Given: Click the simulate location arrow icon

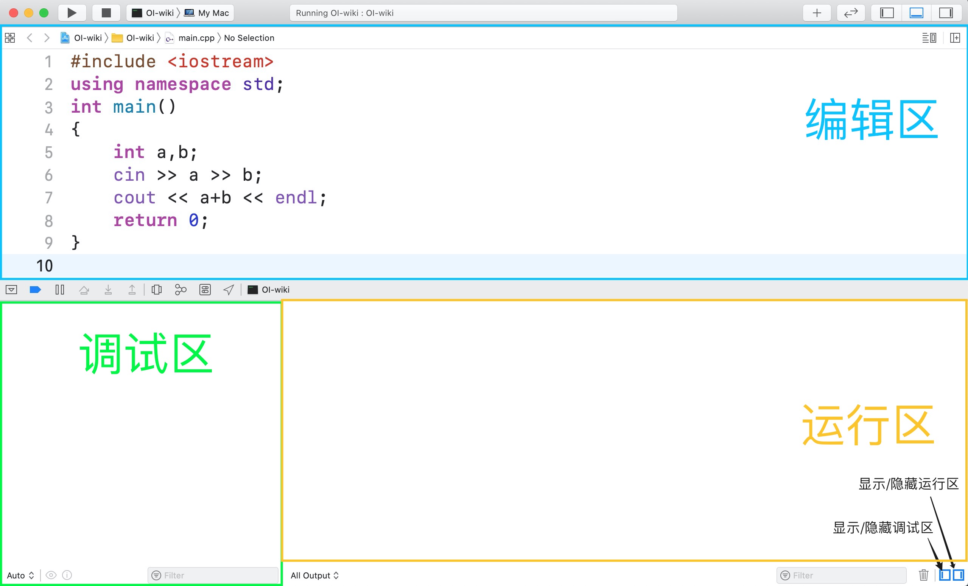Looking at the screenshot, I should coord(229,290).
